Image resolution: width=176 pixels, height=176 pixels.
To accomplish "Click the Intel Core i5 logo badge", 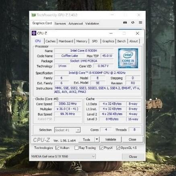I will pyautogui.click(x=128, y=58).
